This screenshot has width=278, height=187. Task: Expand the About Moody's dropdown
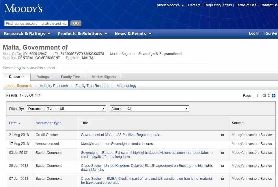(x=170, y=5)
